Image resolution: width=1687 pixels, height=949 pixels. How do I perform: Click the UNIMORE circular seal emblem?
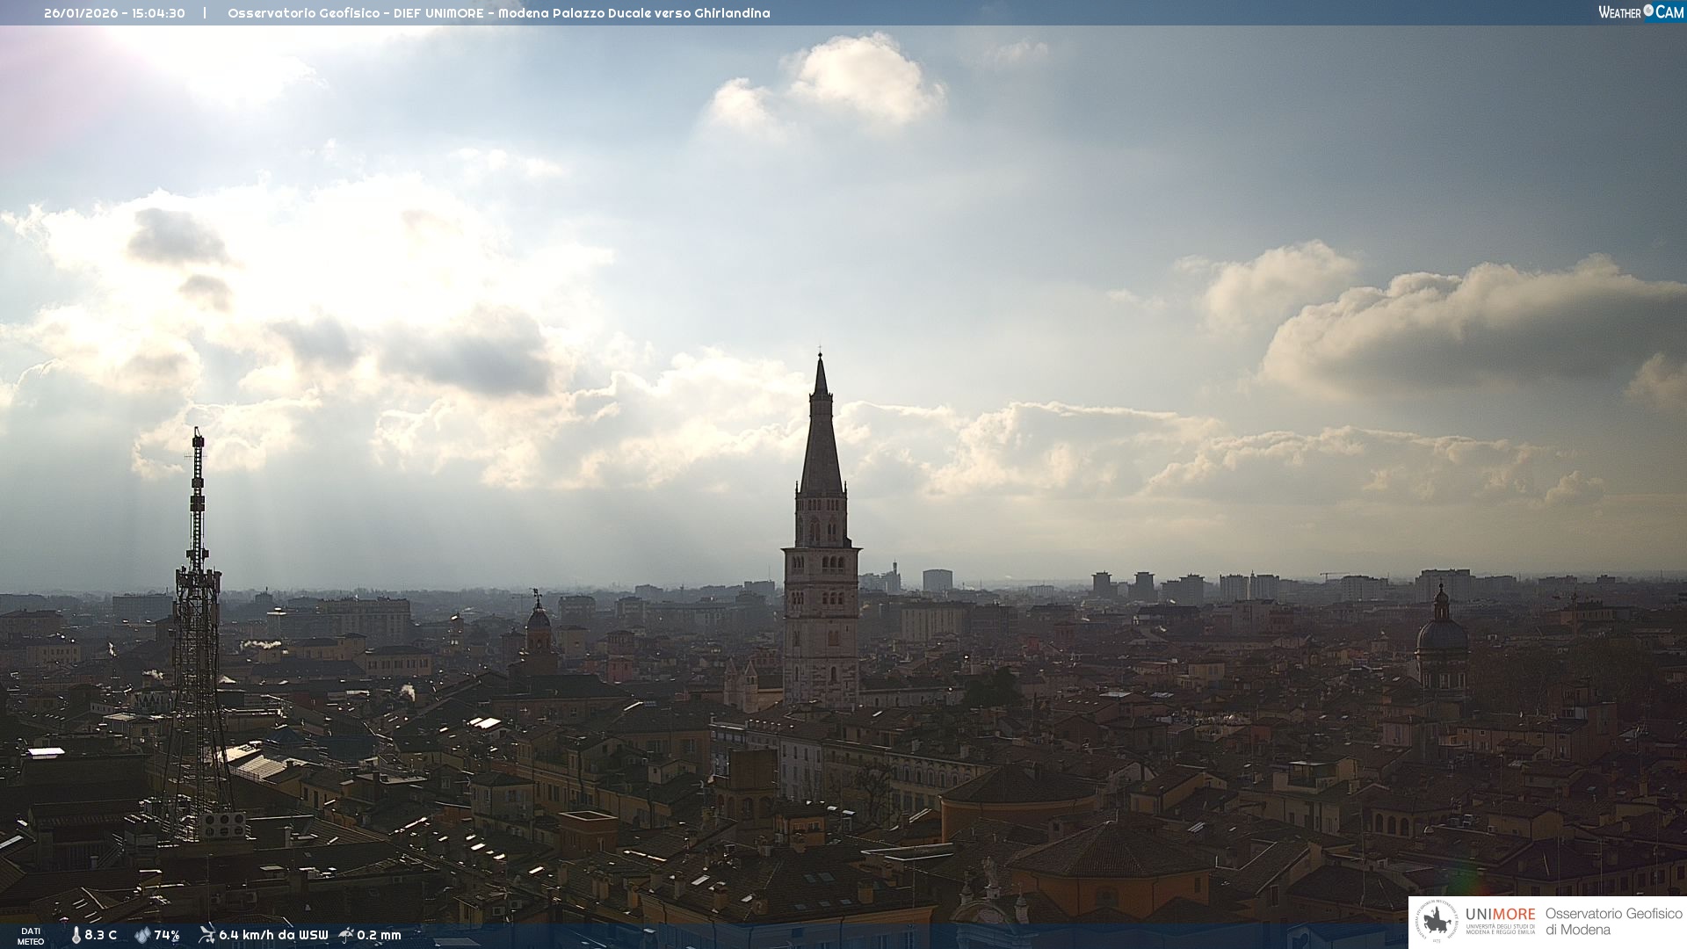click(x=1437, y=921)
